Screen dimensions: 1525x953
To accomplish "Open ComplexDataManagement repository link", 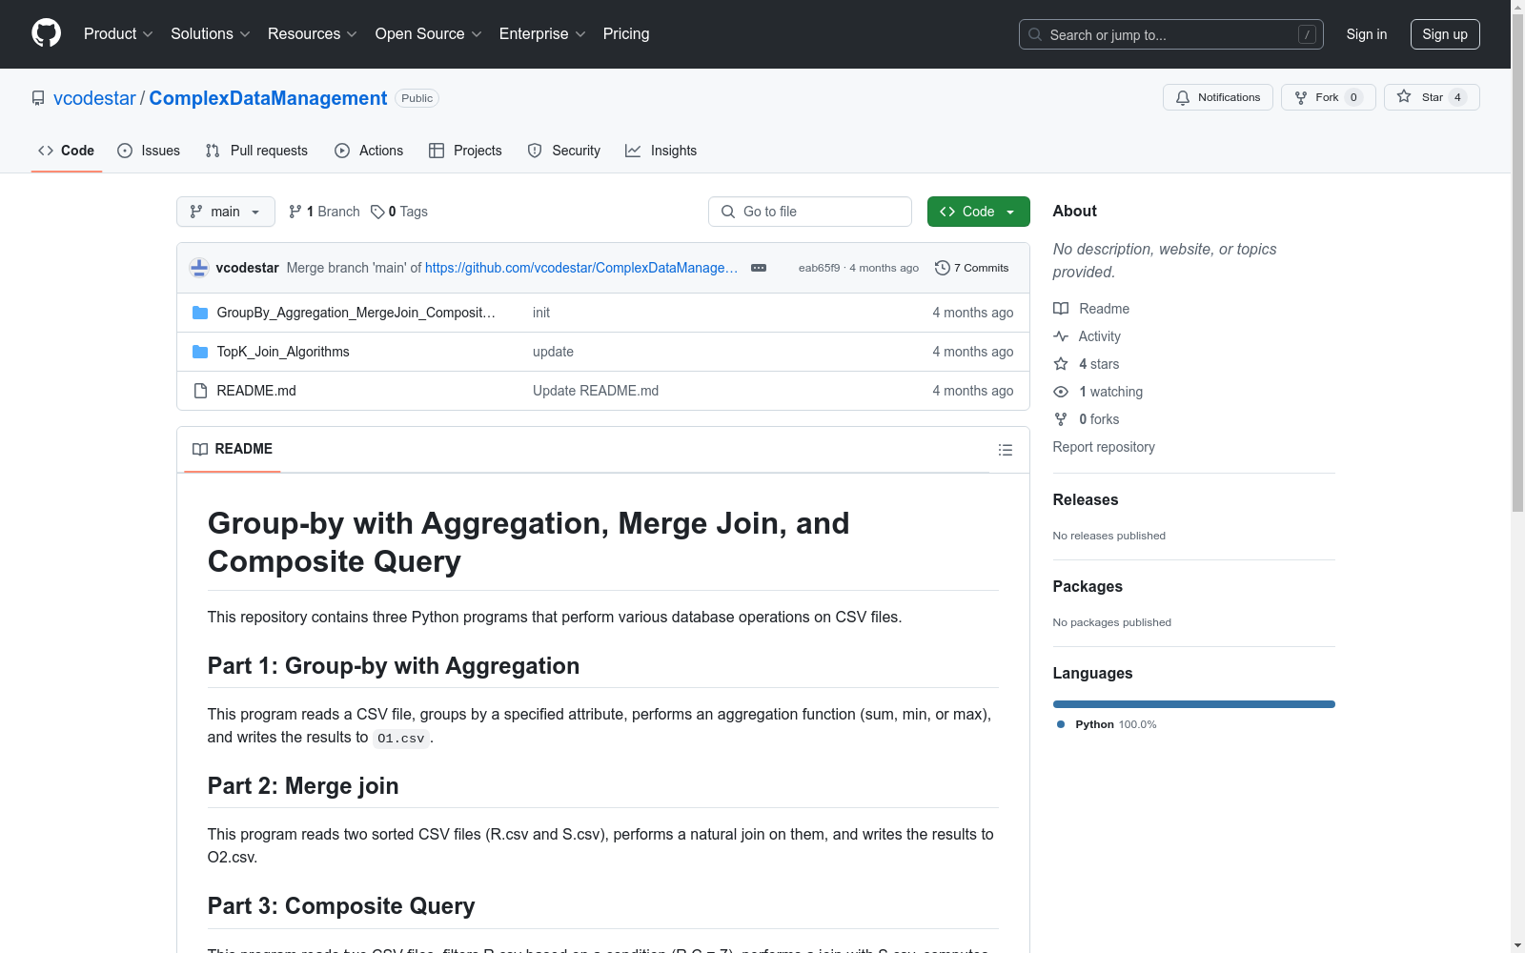I will (268, 98).
